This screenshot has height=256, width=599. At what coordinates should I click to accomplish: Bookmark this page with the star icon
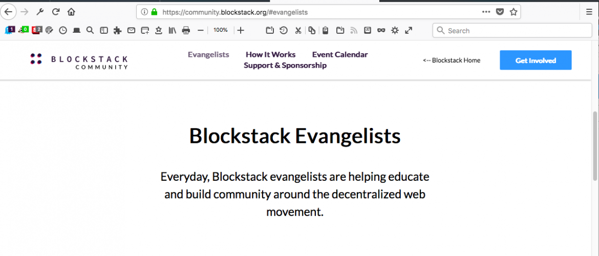[x=514, y=12]
